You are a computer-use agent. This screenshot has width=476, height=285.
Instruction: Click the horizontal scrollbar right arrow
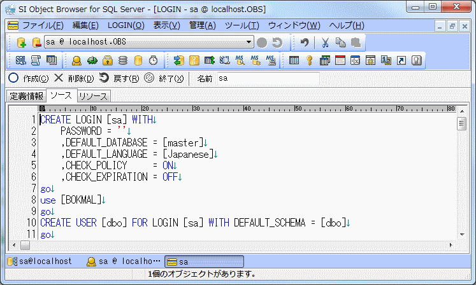[452, 245]
